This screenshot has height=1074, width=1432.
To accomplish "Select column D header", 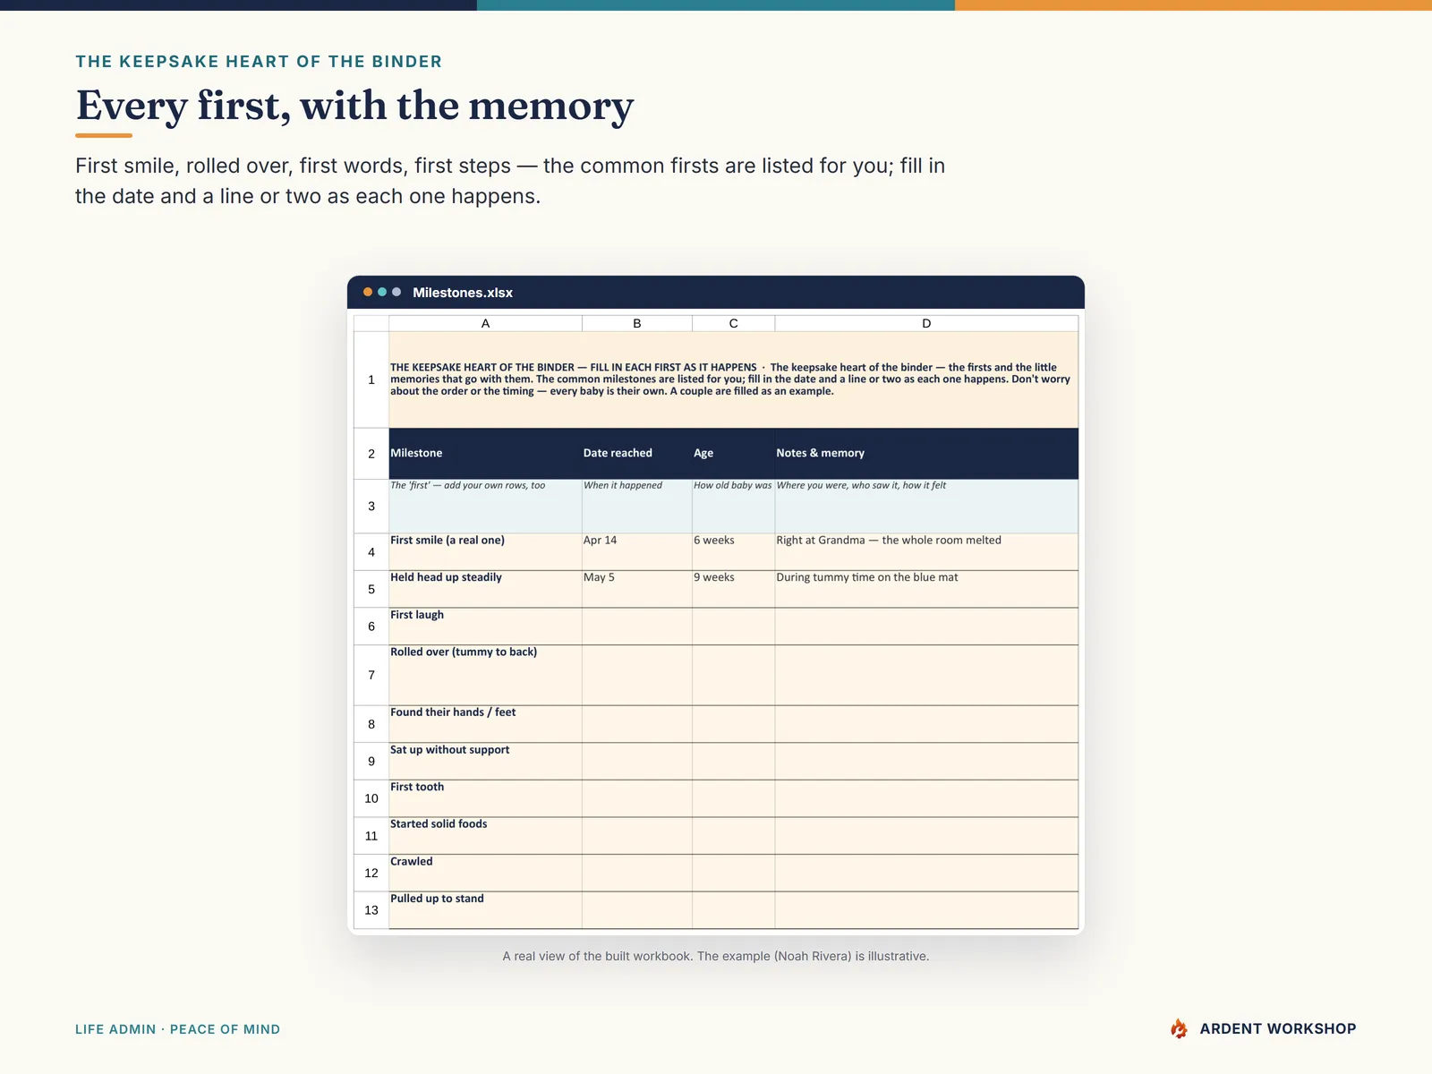I will click(x=926, y=323).
